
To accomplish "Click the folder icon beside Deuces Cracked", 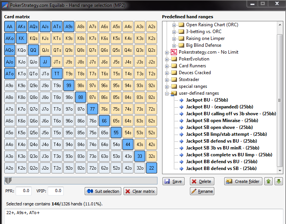I will coord(174,73).
